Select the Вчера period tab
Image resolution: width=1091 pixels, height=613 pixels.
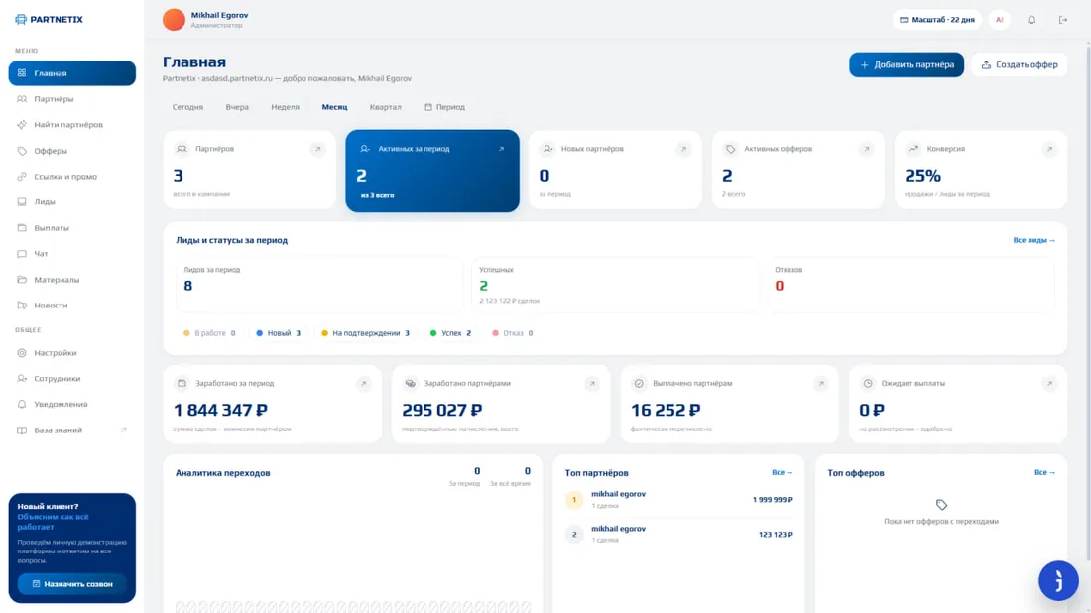point(237,107)
